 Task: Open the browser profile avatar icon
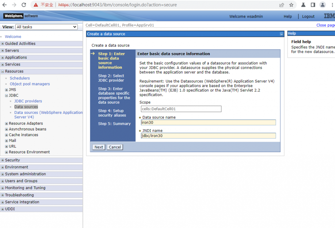(x=322, y=5)
